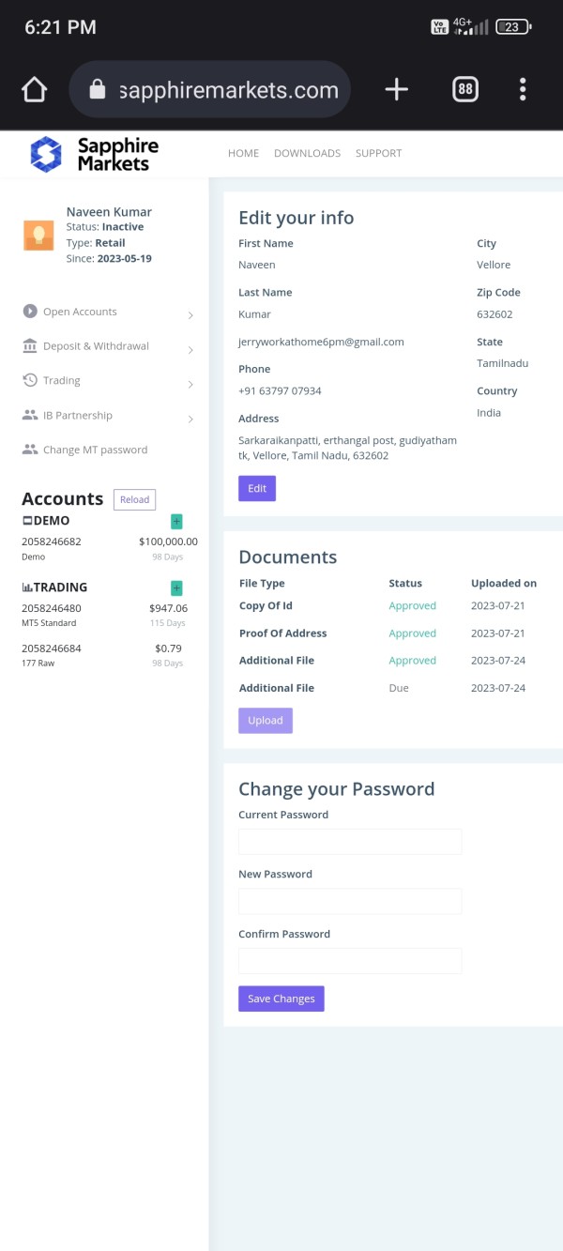Open the DOWNLOADS menu item
The height and width of the screenshot is (1251, 563).
point(307,153)
